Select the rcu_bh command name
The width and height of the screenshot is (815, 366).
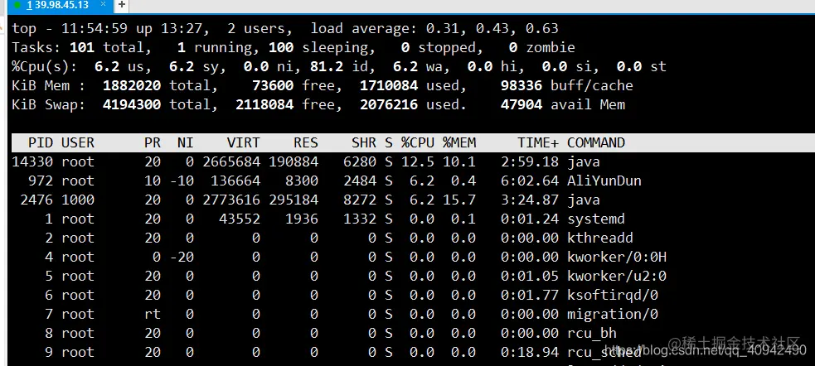click(591, 334)
